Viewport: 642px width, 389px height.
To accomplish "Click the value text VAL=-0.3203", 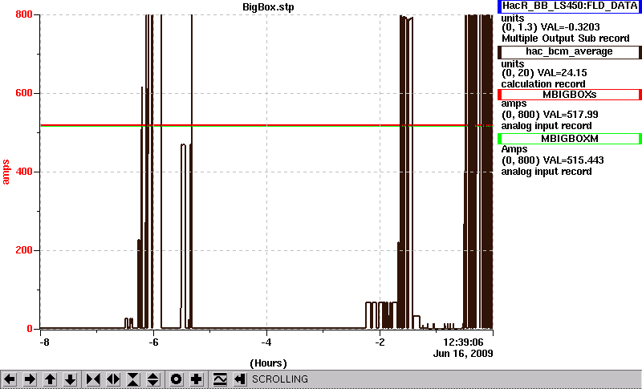I will (571, 27).
